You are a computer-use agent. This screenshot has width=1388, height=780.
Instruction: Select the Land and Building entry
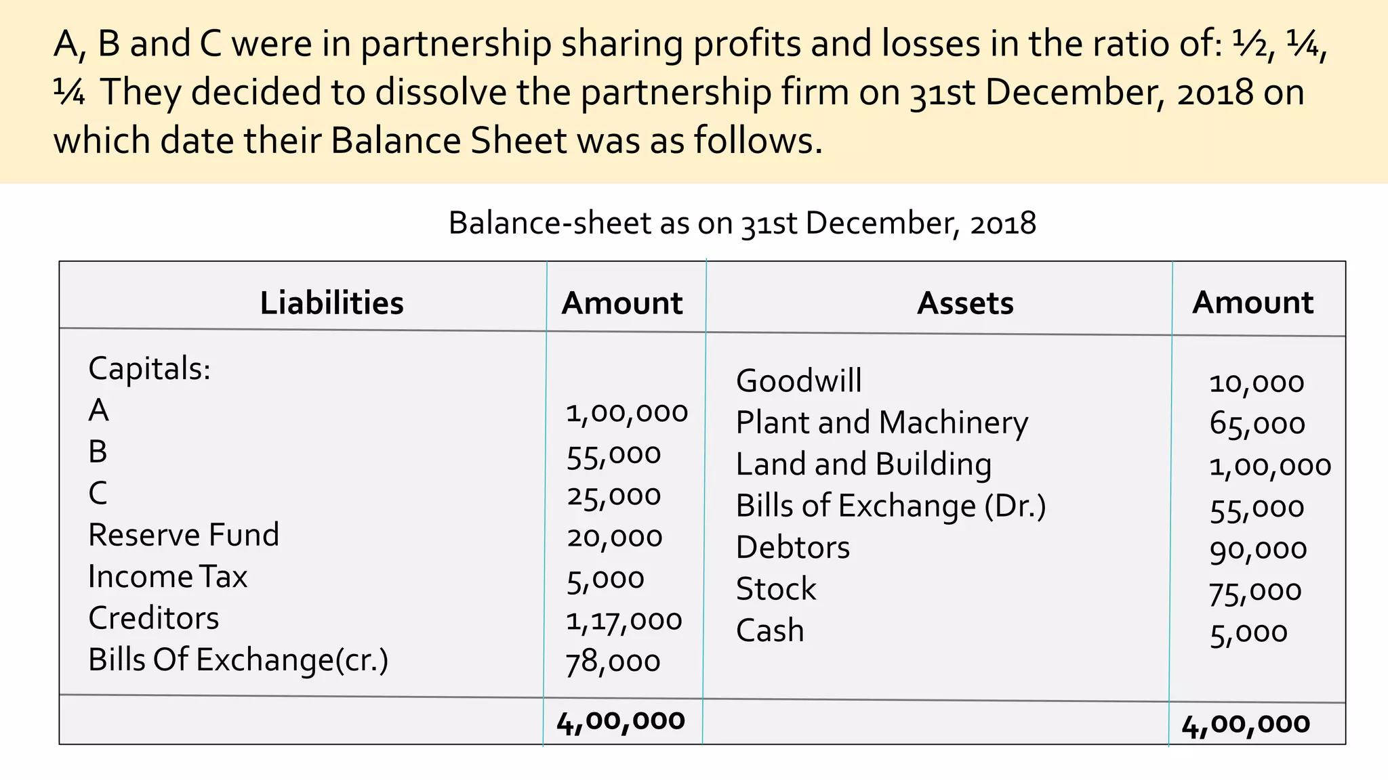pos(863,465)
